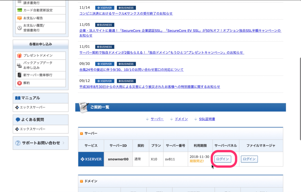This screenshot has height=192, width=301.
Task: Open the 台風24号 support notice link
Action: pos(131,69)
